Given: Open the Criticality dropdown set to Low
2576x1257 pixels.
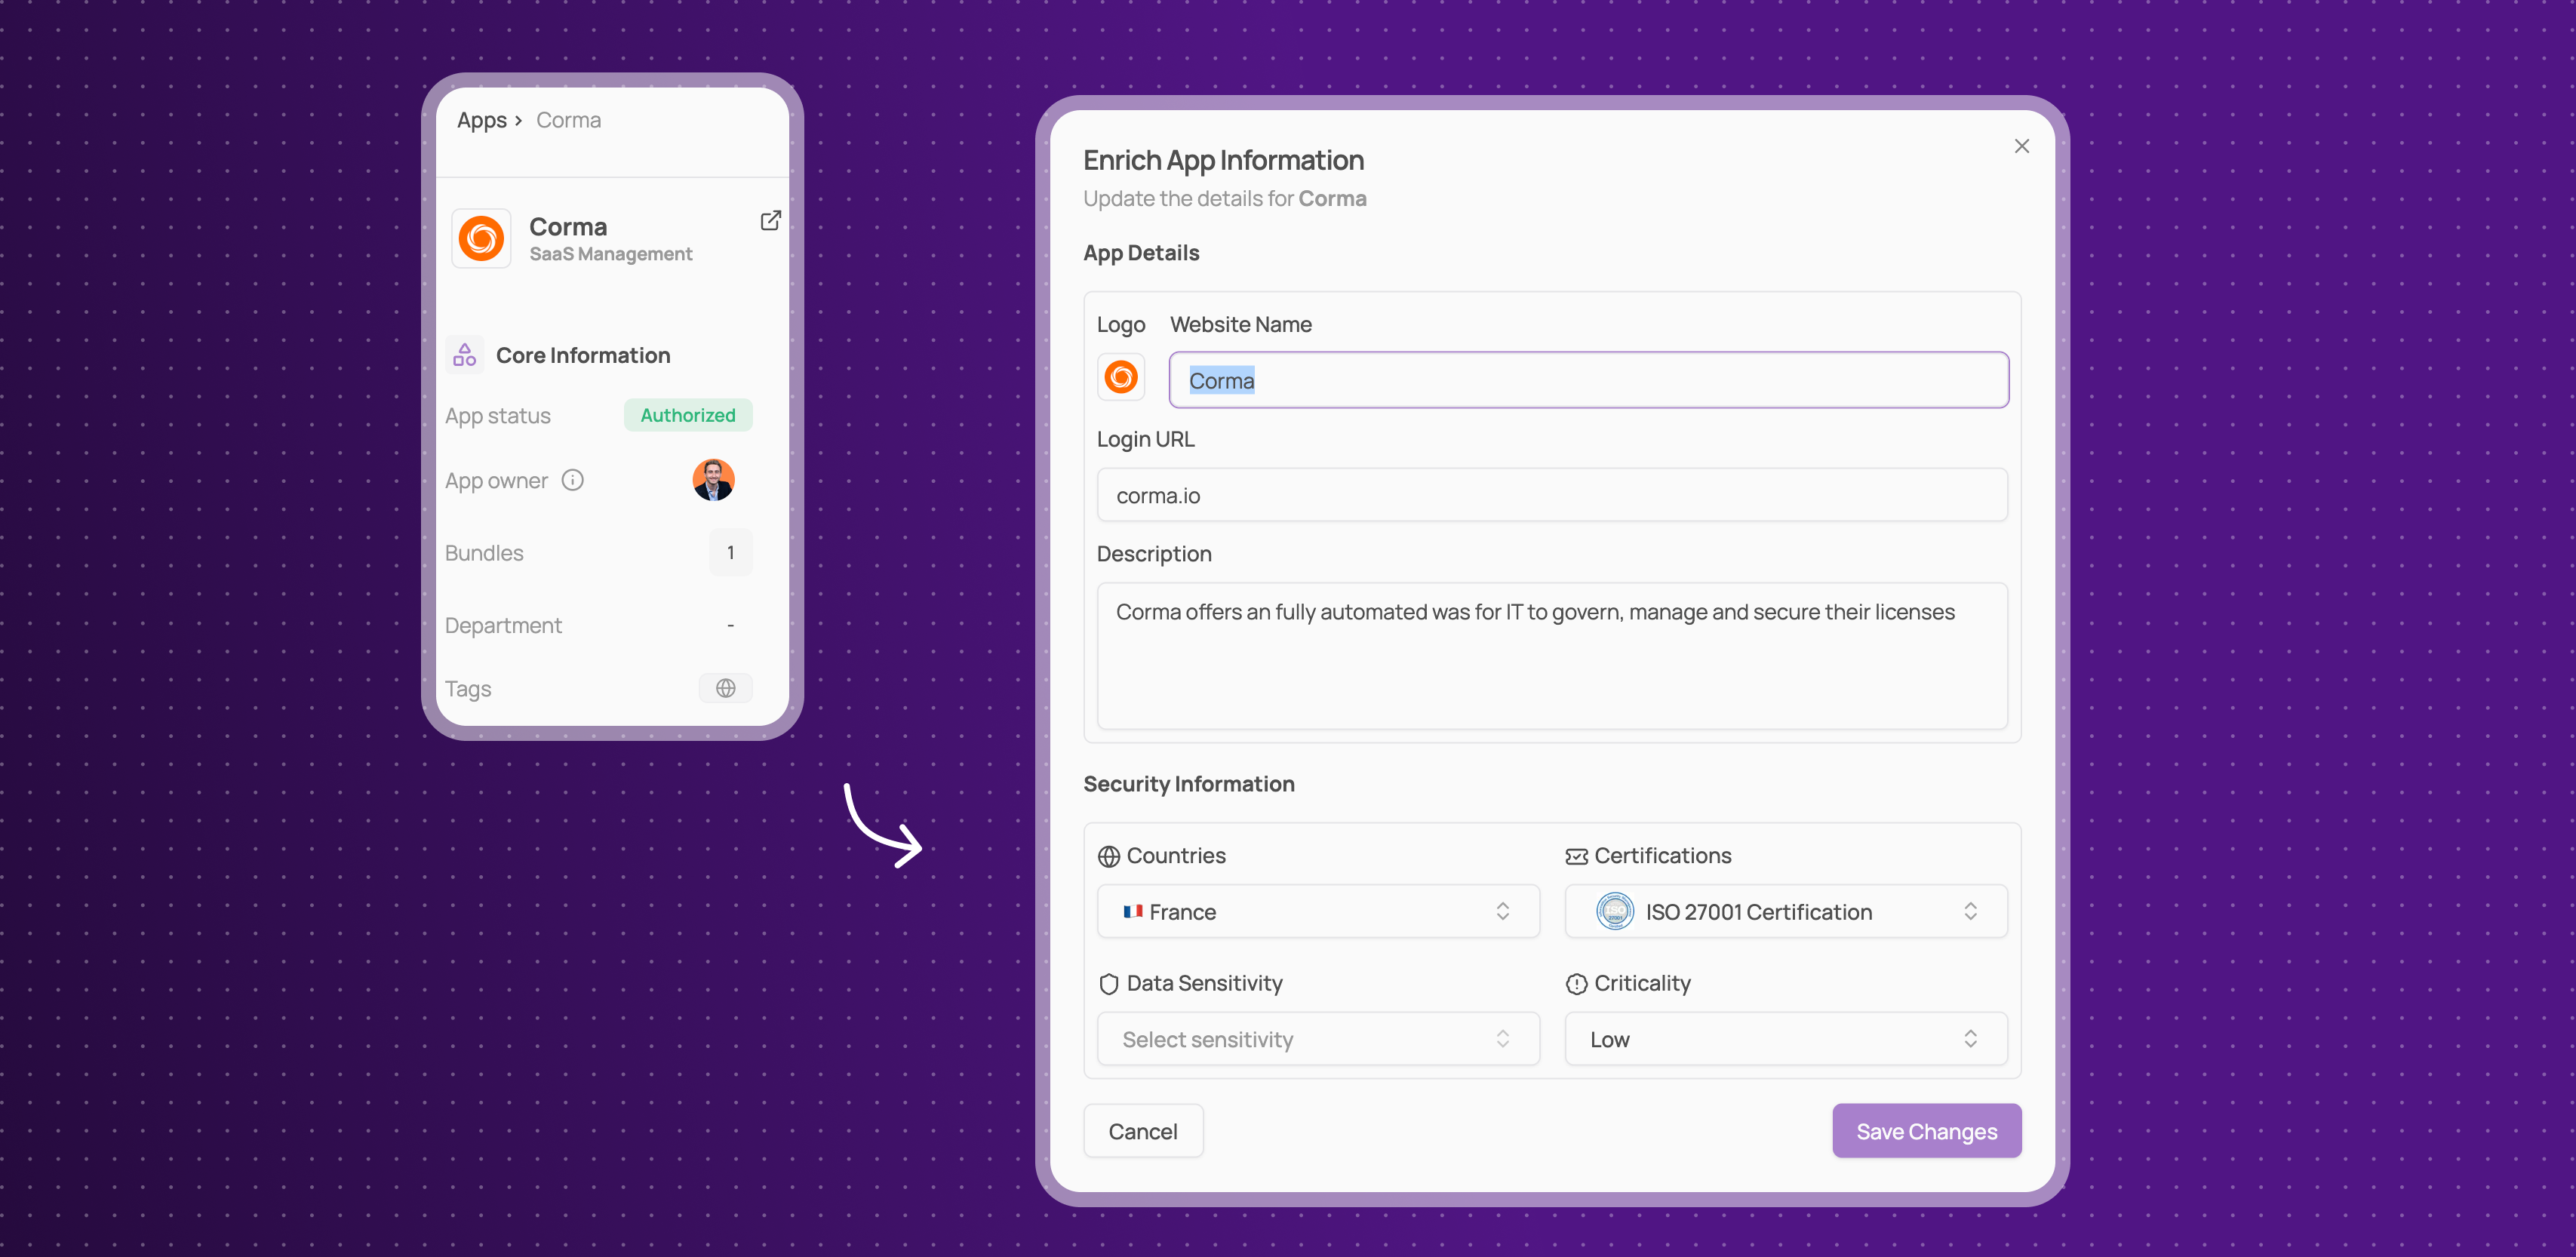Looking at the screenshot, I should tap(1785, 1039).
